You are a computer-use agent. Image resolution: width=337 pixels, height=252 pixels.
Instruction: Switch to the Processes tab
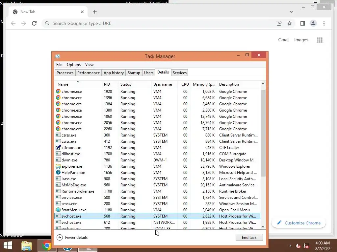pos(65,73)
